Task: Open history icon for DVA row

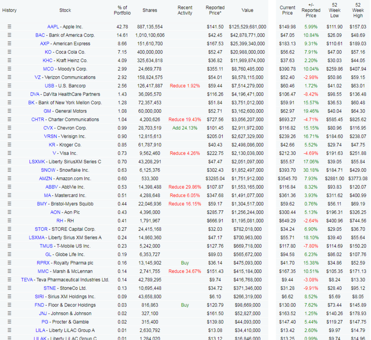Action: [10, 94]
